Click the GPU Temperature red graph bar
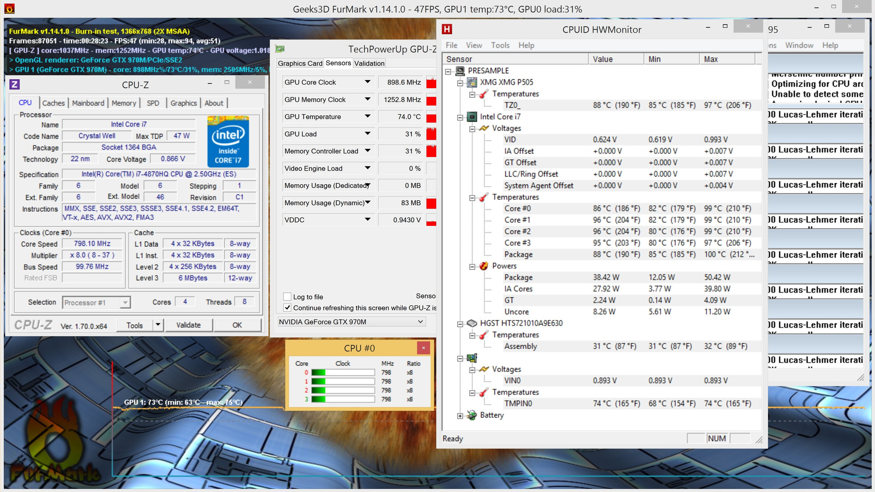This screenshot has height=492, width=875. tap(431, 117)
